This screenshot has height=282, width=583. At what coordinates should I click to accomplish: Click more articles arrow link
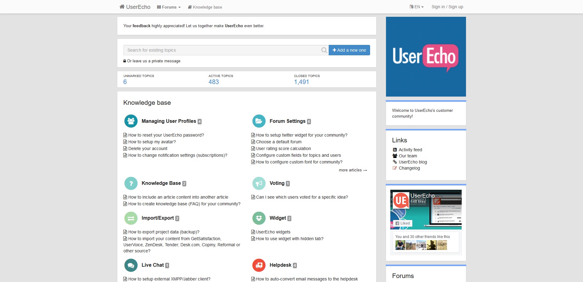pos(353,170)
